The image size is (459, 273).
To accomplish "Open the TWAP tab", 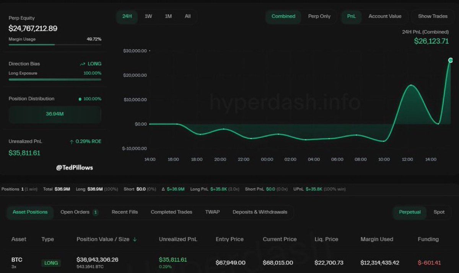I will coord(212,212).
